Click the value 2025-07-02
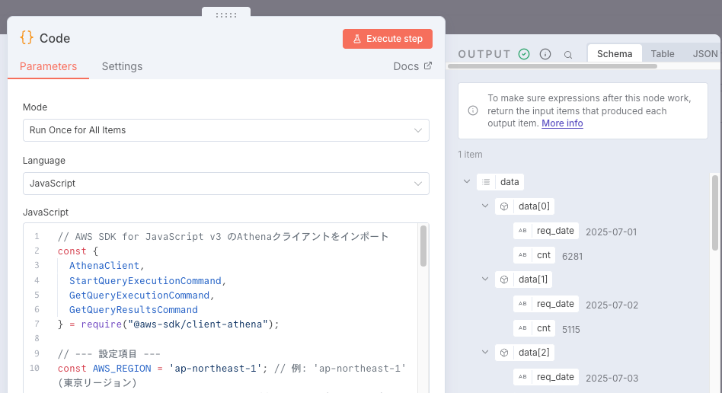722x393 pixels. click(612, 305)
